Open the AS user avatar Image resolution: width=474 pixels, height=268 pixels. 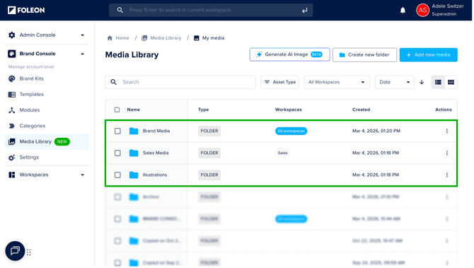(x=422, y=11)
